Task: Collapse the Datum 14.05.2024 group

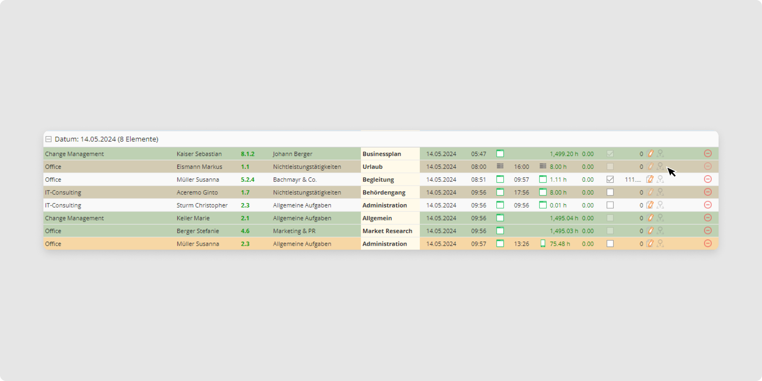Action: coord(48,139)
